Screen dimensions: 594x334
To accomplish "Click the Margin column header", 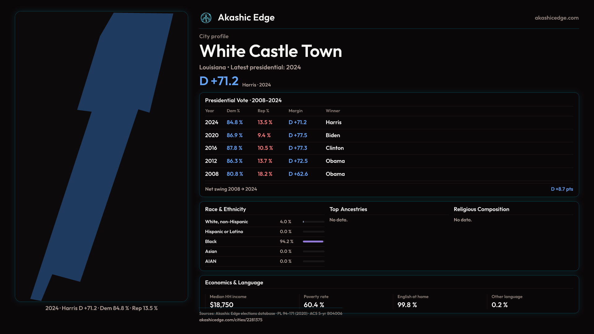I will click(x=295, y=111).
